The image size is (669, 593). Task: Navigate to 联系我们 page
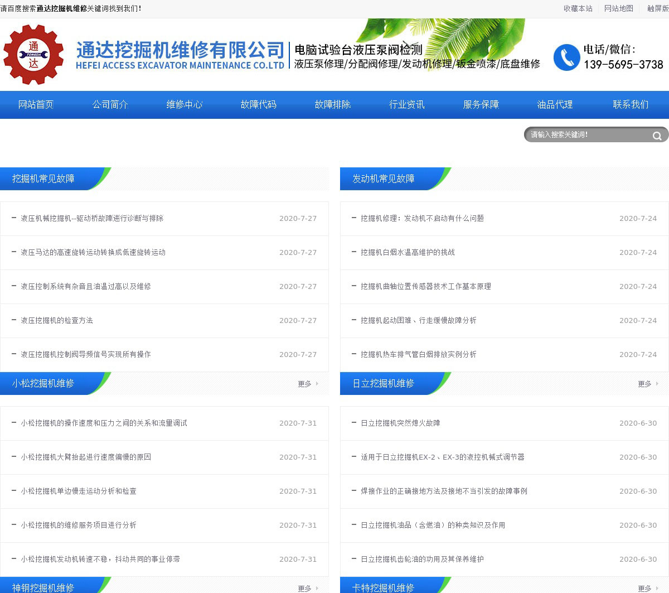click(x=631, y=105)
